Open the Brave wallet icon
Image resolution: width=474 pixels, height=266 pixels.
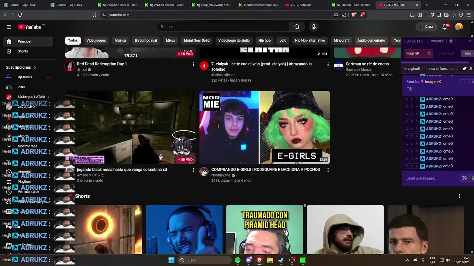(x=446, y=15)
